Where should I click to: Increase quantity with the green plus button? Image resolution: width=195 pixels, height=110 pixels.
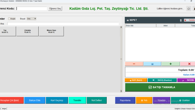[170, 64]
